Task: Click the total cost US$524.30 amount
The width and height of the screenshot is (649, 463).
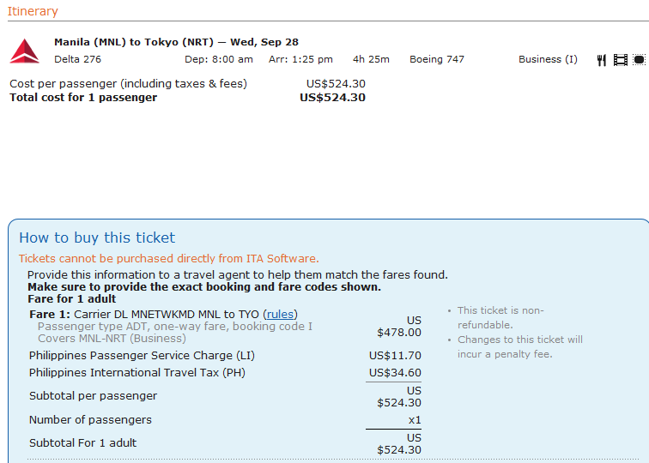Action: (x=332, y=98)
